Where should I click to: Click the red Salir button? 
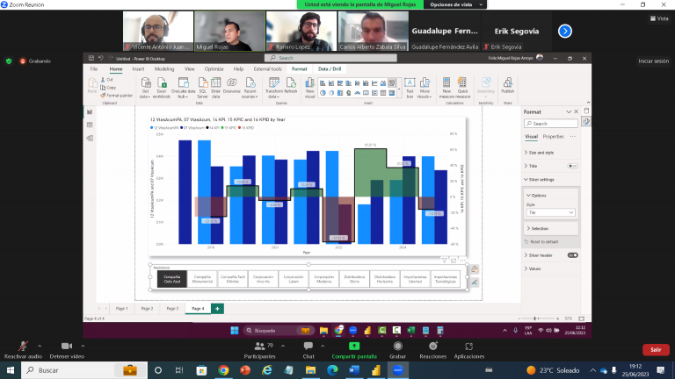(655, 349)
